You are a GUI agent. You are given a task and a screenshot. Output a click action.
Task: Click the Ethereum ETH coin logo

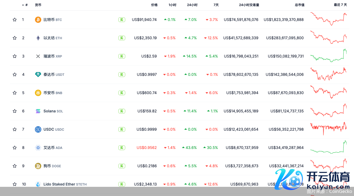(38, 38)
